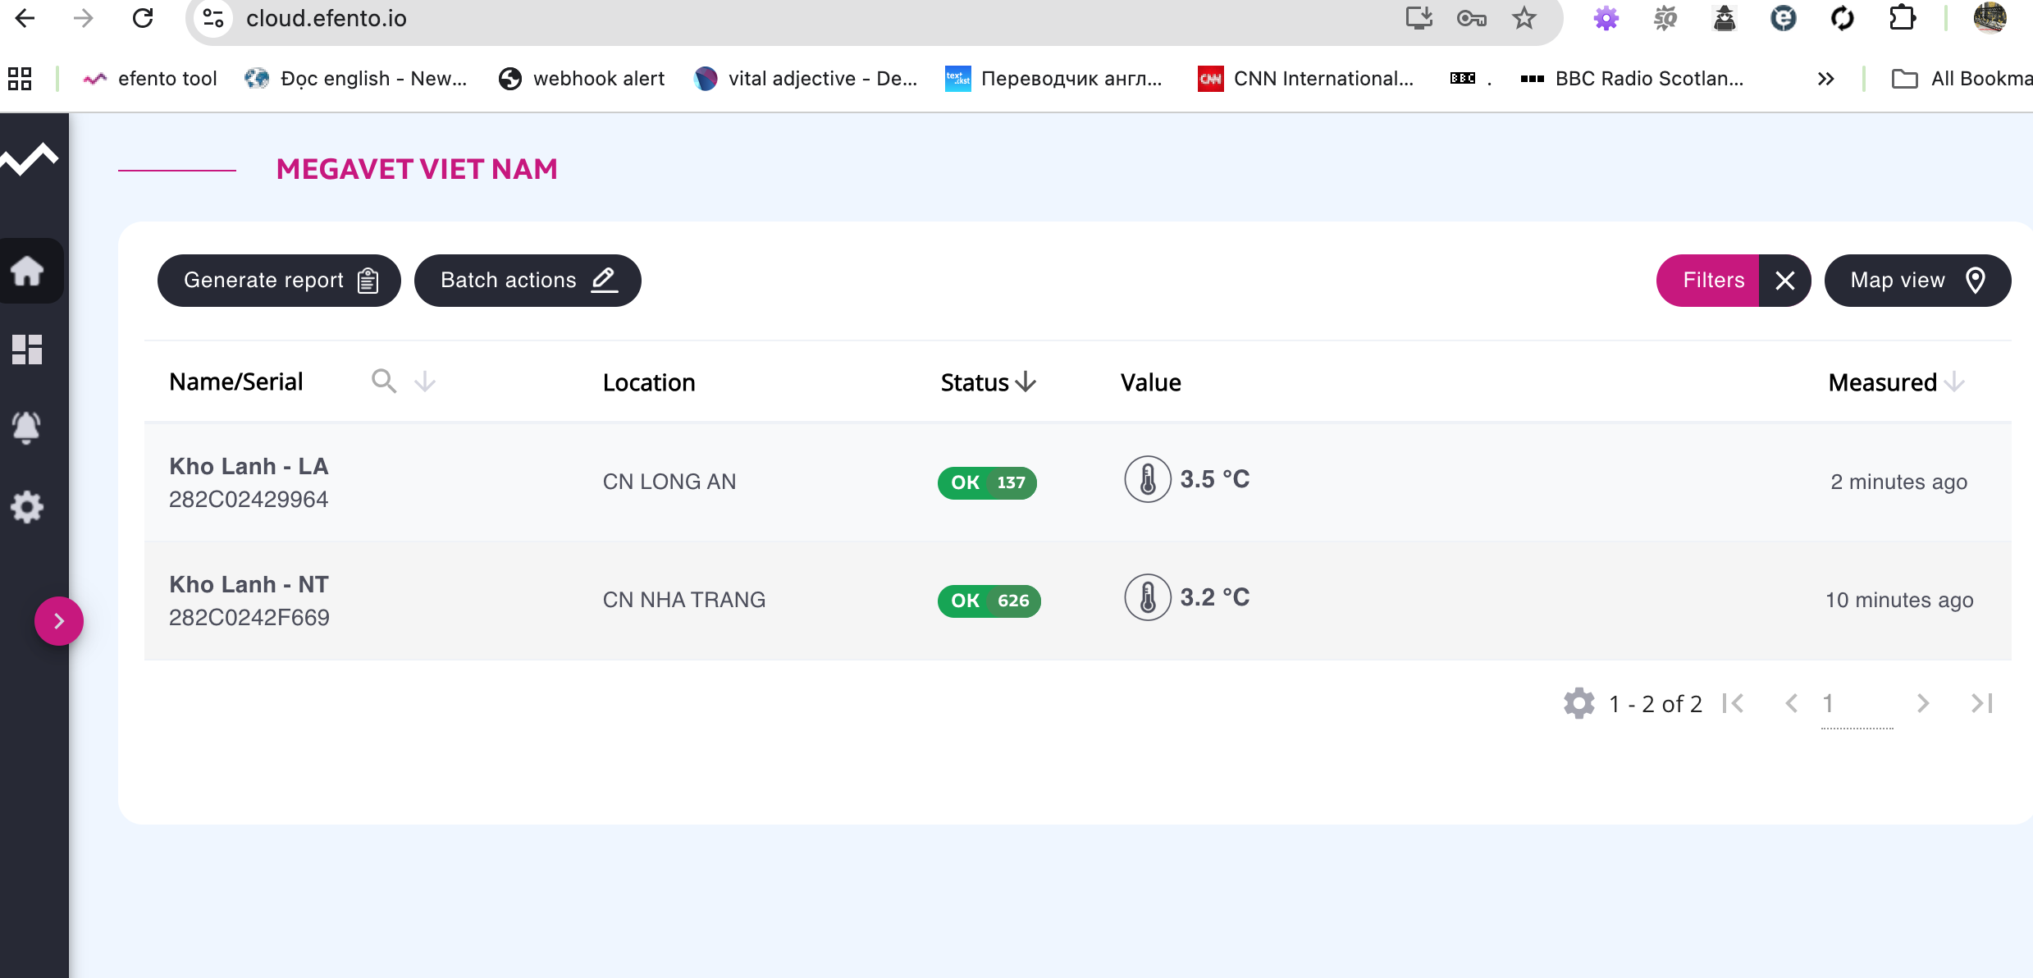
Task: Go to the next page of results
Action: point(1923,703)
